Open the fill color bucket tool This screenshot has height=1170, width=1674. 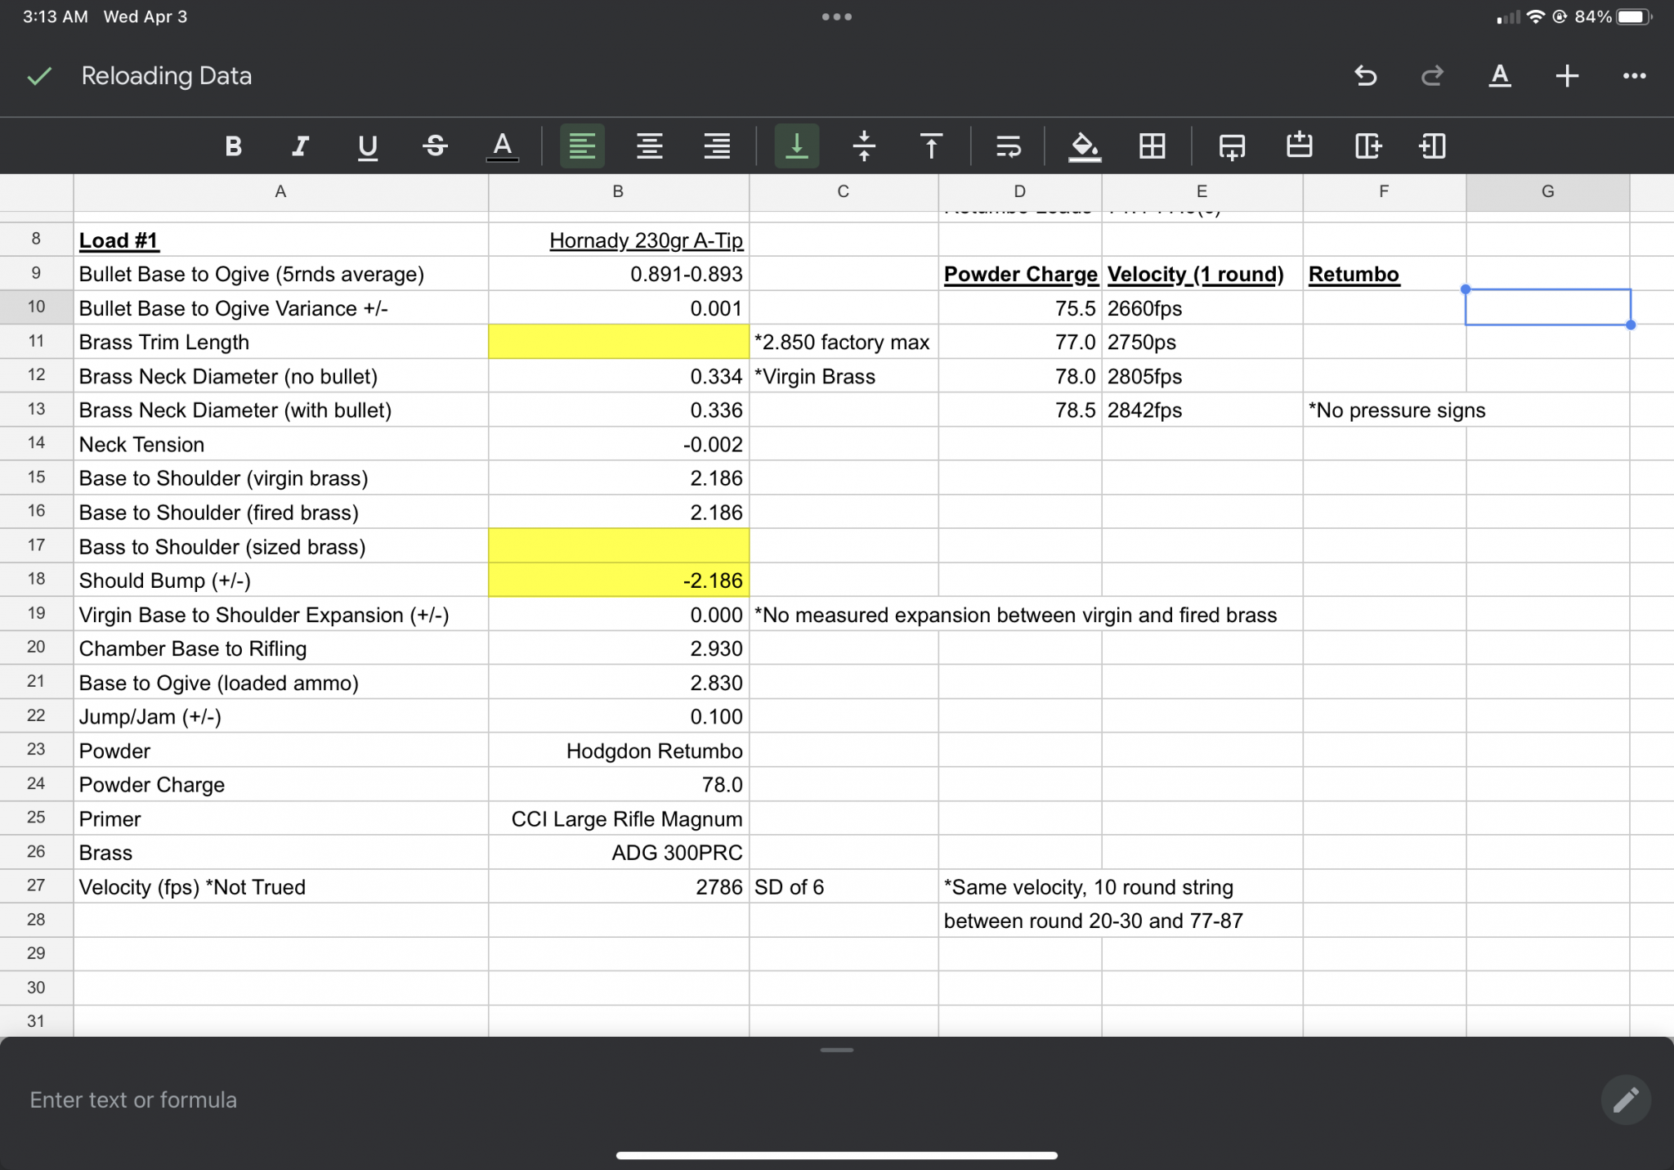pyautogui.click(x=1085, y=146)
